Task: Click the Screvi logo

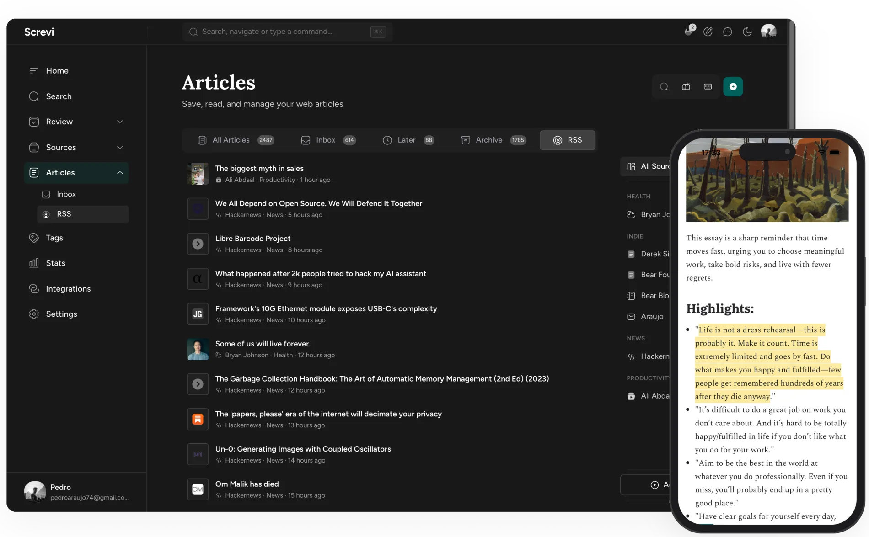Action: coord(39,32)
